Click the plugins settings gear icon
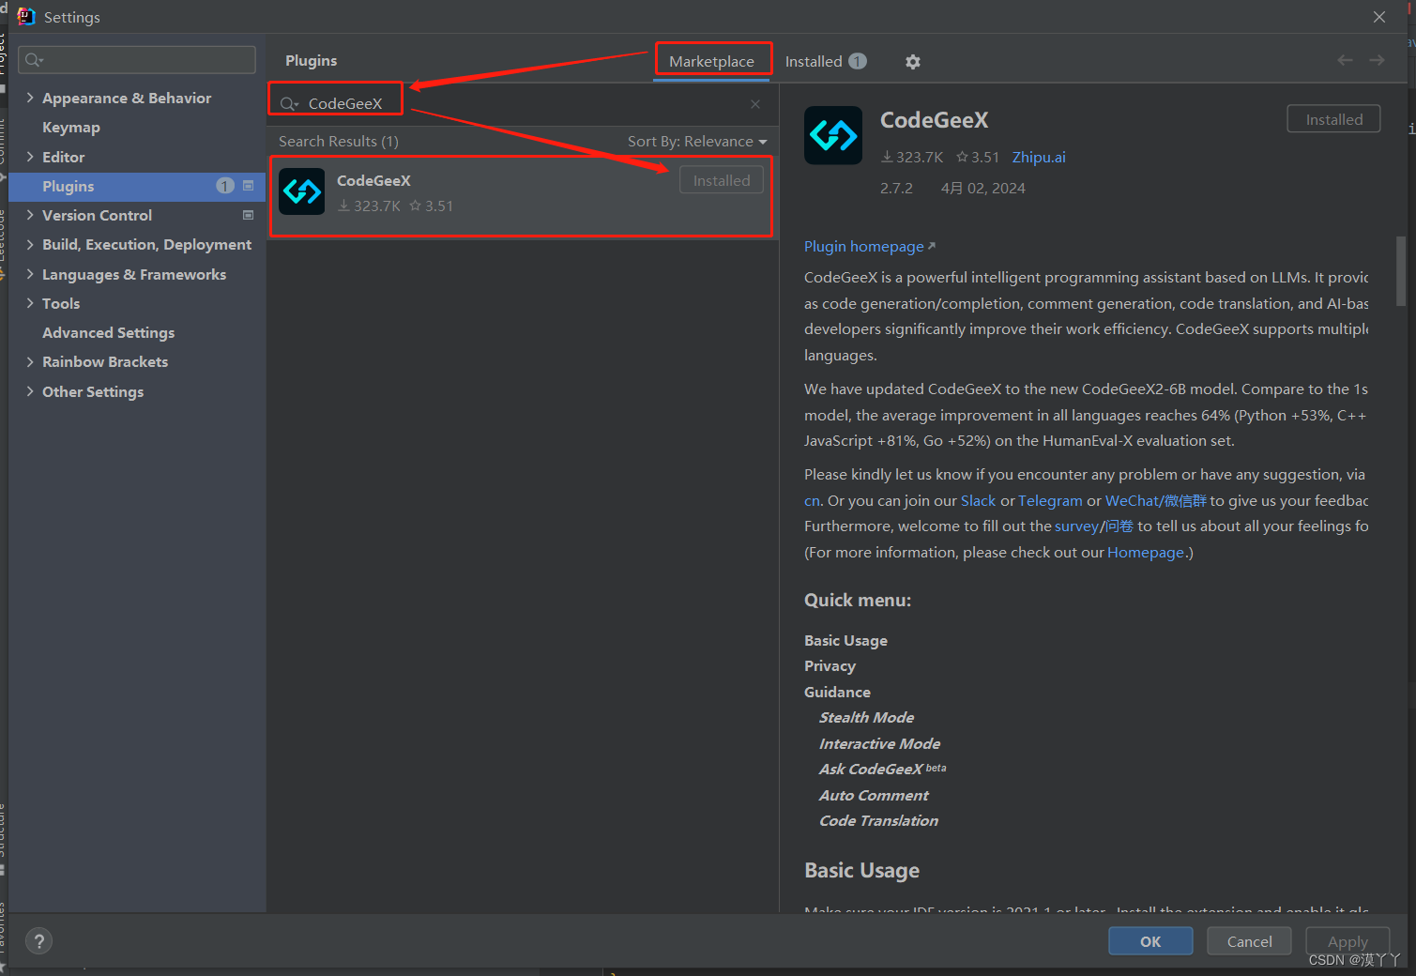1416x976 pixels. click(x=912, y=62)
